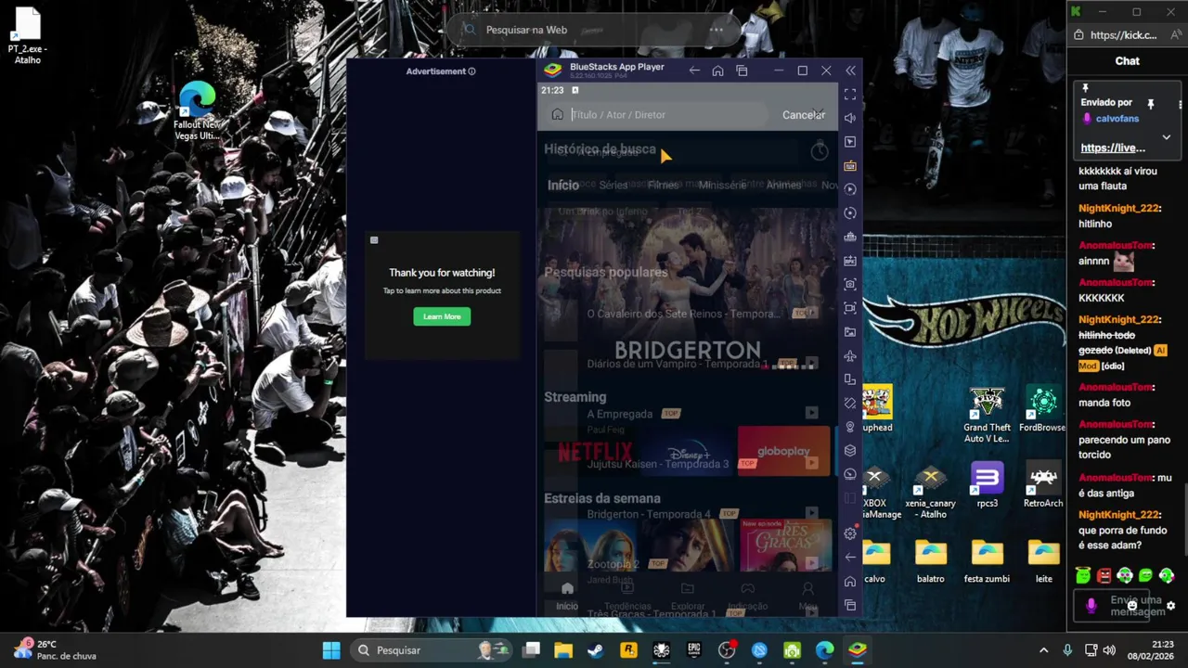
Task: Click the search history clock icon
Action: pos(819,150)
